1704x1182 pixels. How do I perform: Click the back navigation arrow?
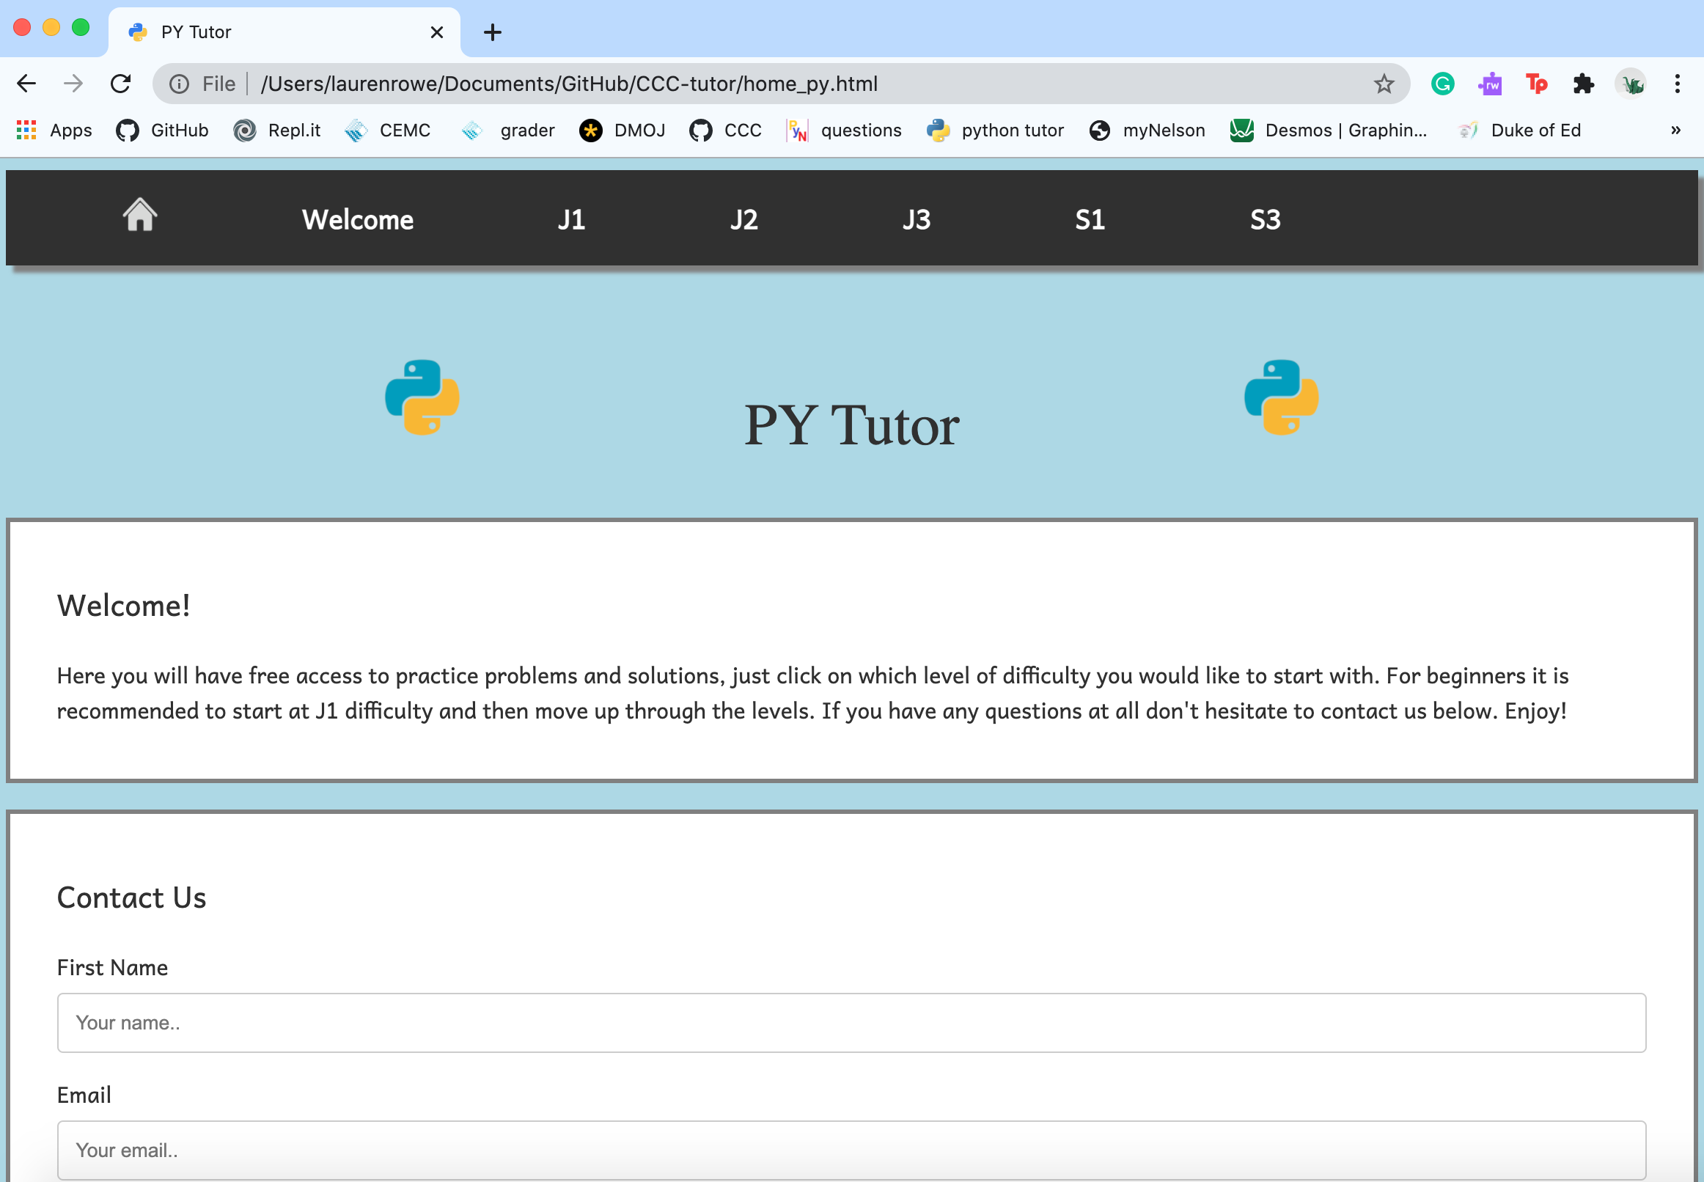(26, 84)
